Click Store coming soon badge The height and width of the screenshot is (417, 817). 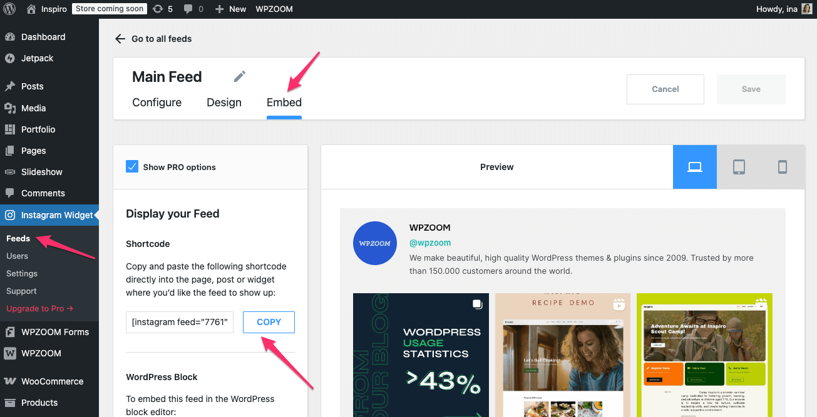pyautogui.click(x=110, y=9)
